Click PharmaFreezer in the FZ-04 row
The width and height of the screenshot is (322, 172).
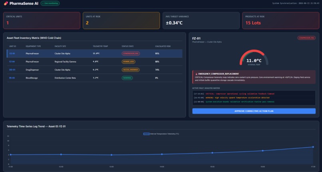click(x=32, y=61)
